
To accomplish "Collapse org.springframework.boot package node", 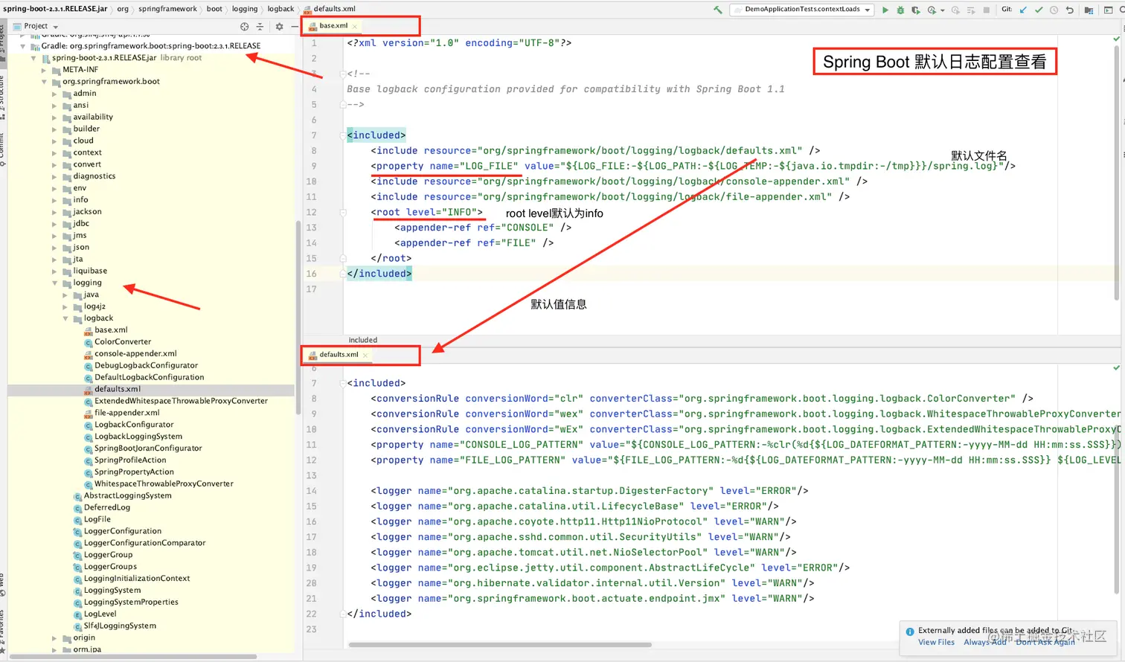I will (45, 82).
